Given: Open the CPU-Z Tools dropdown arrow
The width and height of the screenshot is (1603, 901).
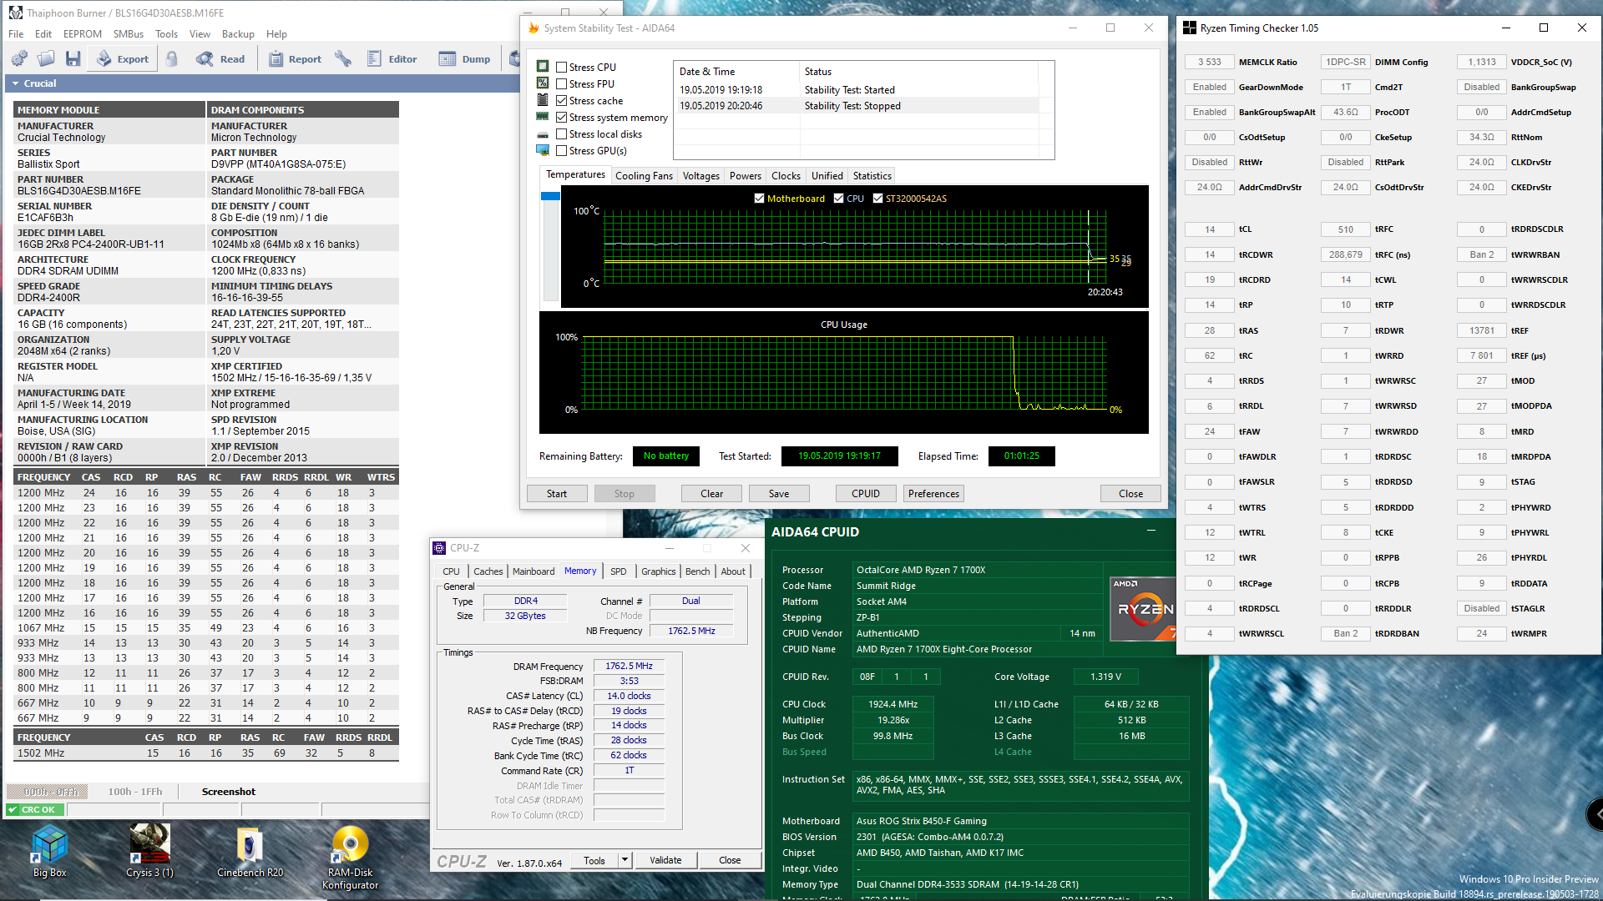Looking at the screenshot, I should [x=624, y=860].
